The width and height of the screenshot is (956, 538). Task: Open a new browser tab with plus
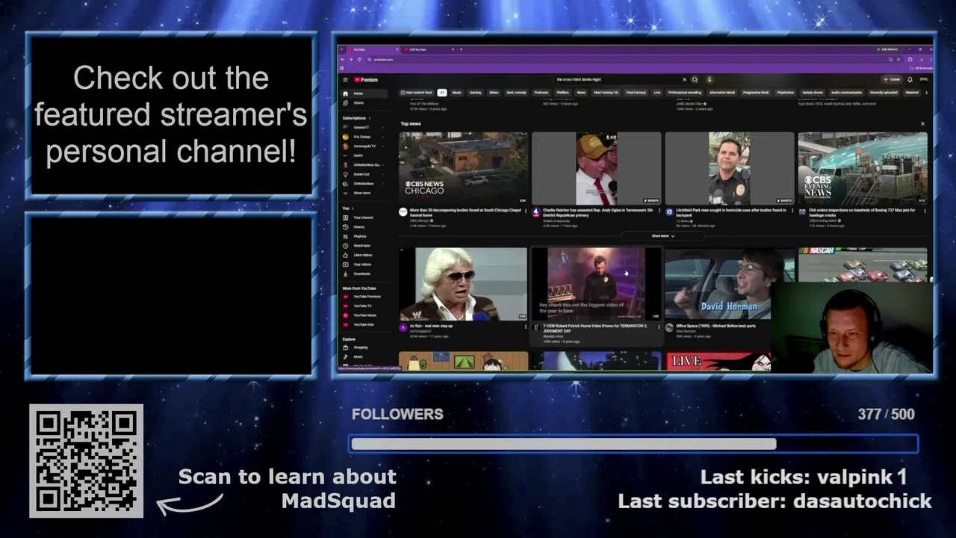click(462, 49)
